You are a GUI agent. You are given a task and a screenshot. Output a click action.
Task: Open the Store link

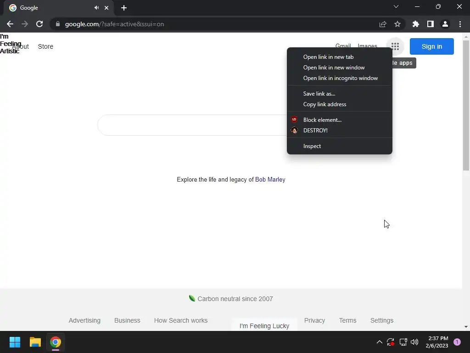click(x=45, y=46)
